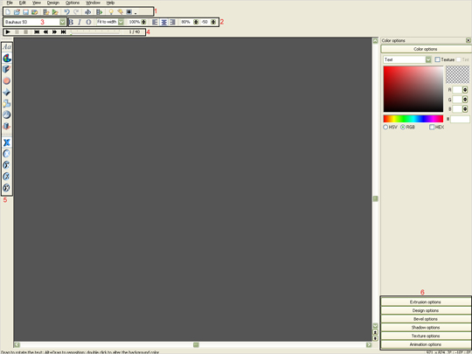Open Color options with the palette icon
Viewport: 472px width, 354px height.
click(7, 58)
